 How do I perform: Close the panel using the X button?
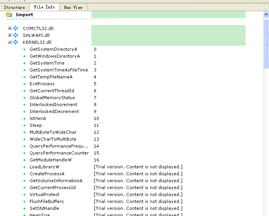coord(266,7)
